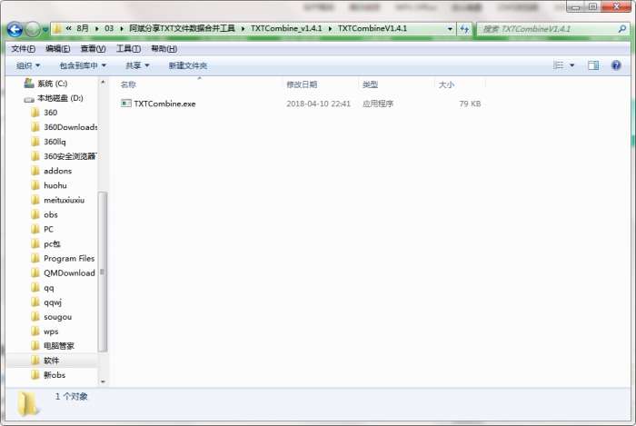Click the 电脑管家 folder icon

click(35, 346)
